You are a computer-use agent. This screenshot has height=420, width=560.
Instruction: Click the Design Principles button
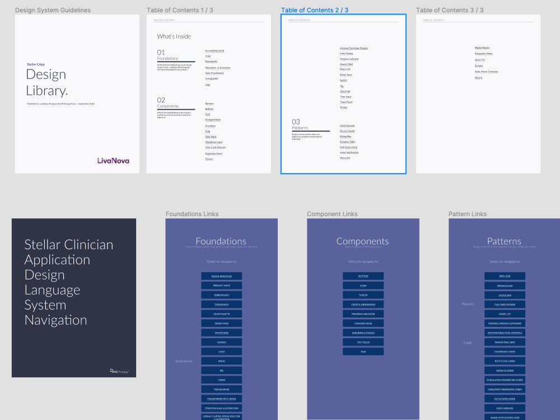(x=221, y=276)
